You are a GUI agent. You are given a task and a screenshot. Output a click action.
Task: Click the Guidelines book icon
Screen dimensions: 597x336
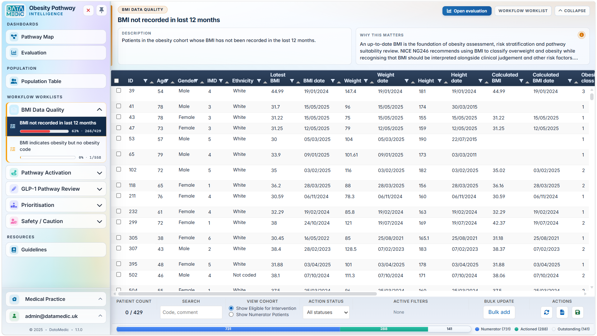[14, 250]
